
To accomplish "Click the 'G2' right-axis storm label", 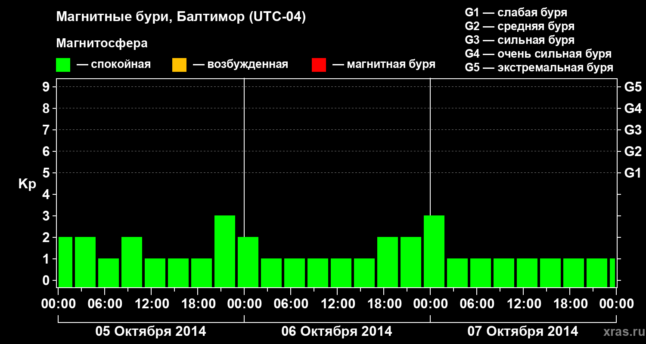I will (633, 151).
